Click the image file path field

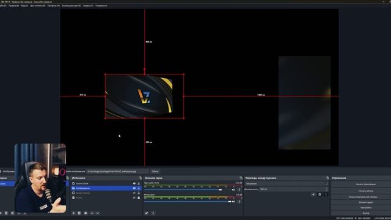[x=118, y=171]
